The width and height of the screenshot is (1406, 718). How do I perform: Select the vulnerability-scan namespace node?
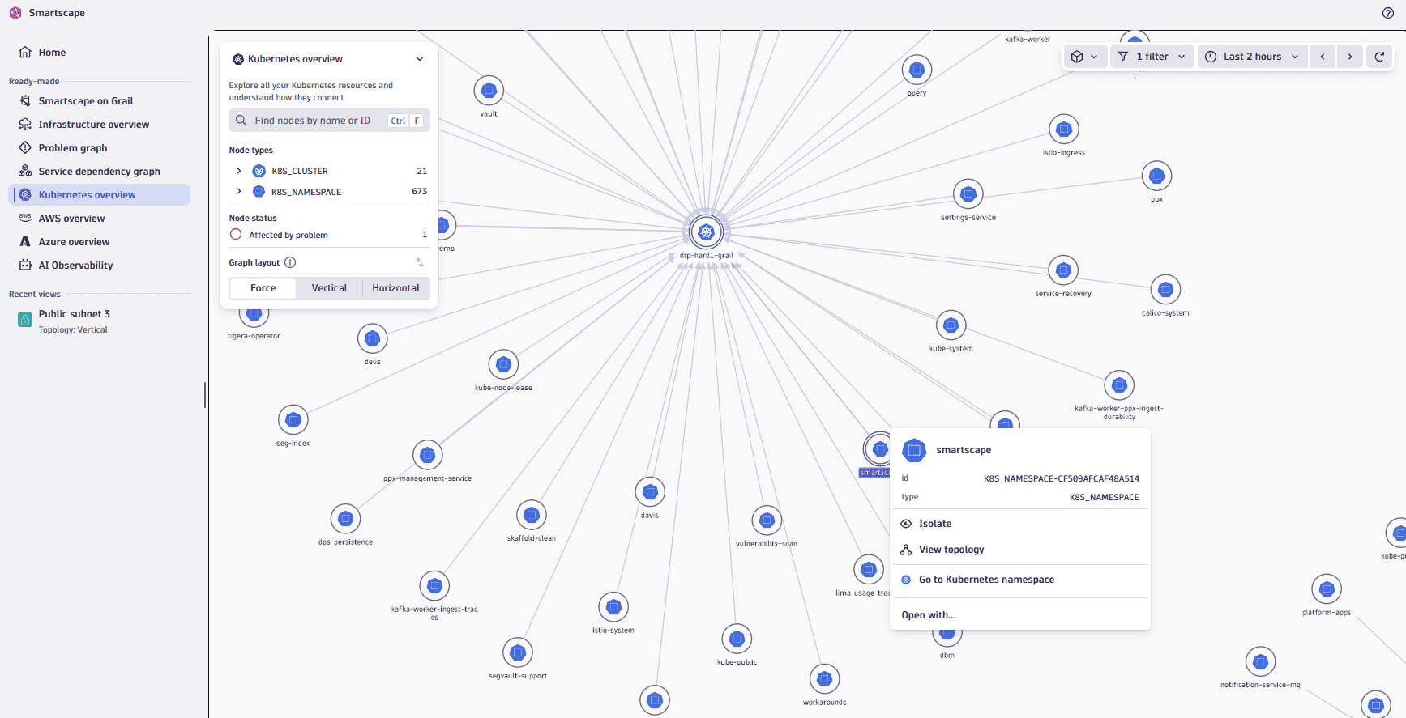(x=767, y=520)
